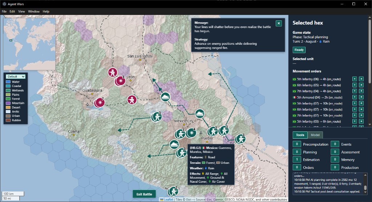Select the green infantry stack of 2 at Acapulco
372x202 pixels.
click(x=173, y=191)
